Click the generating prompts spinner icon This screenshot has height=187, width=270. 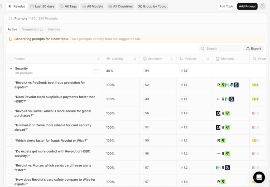11,39
